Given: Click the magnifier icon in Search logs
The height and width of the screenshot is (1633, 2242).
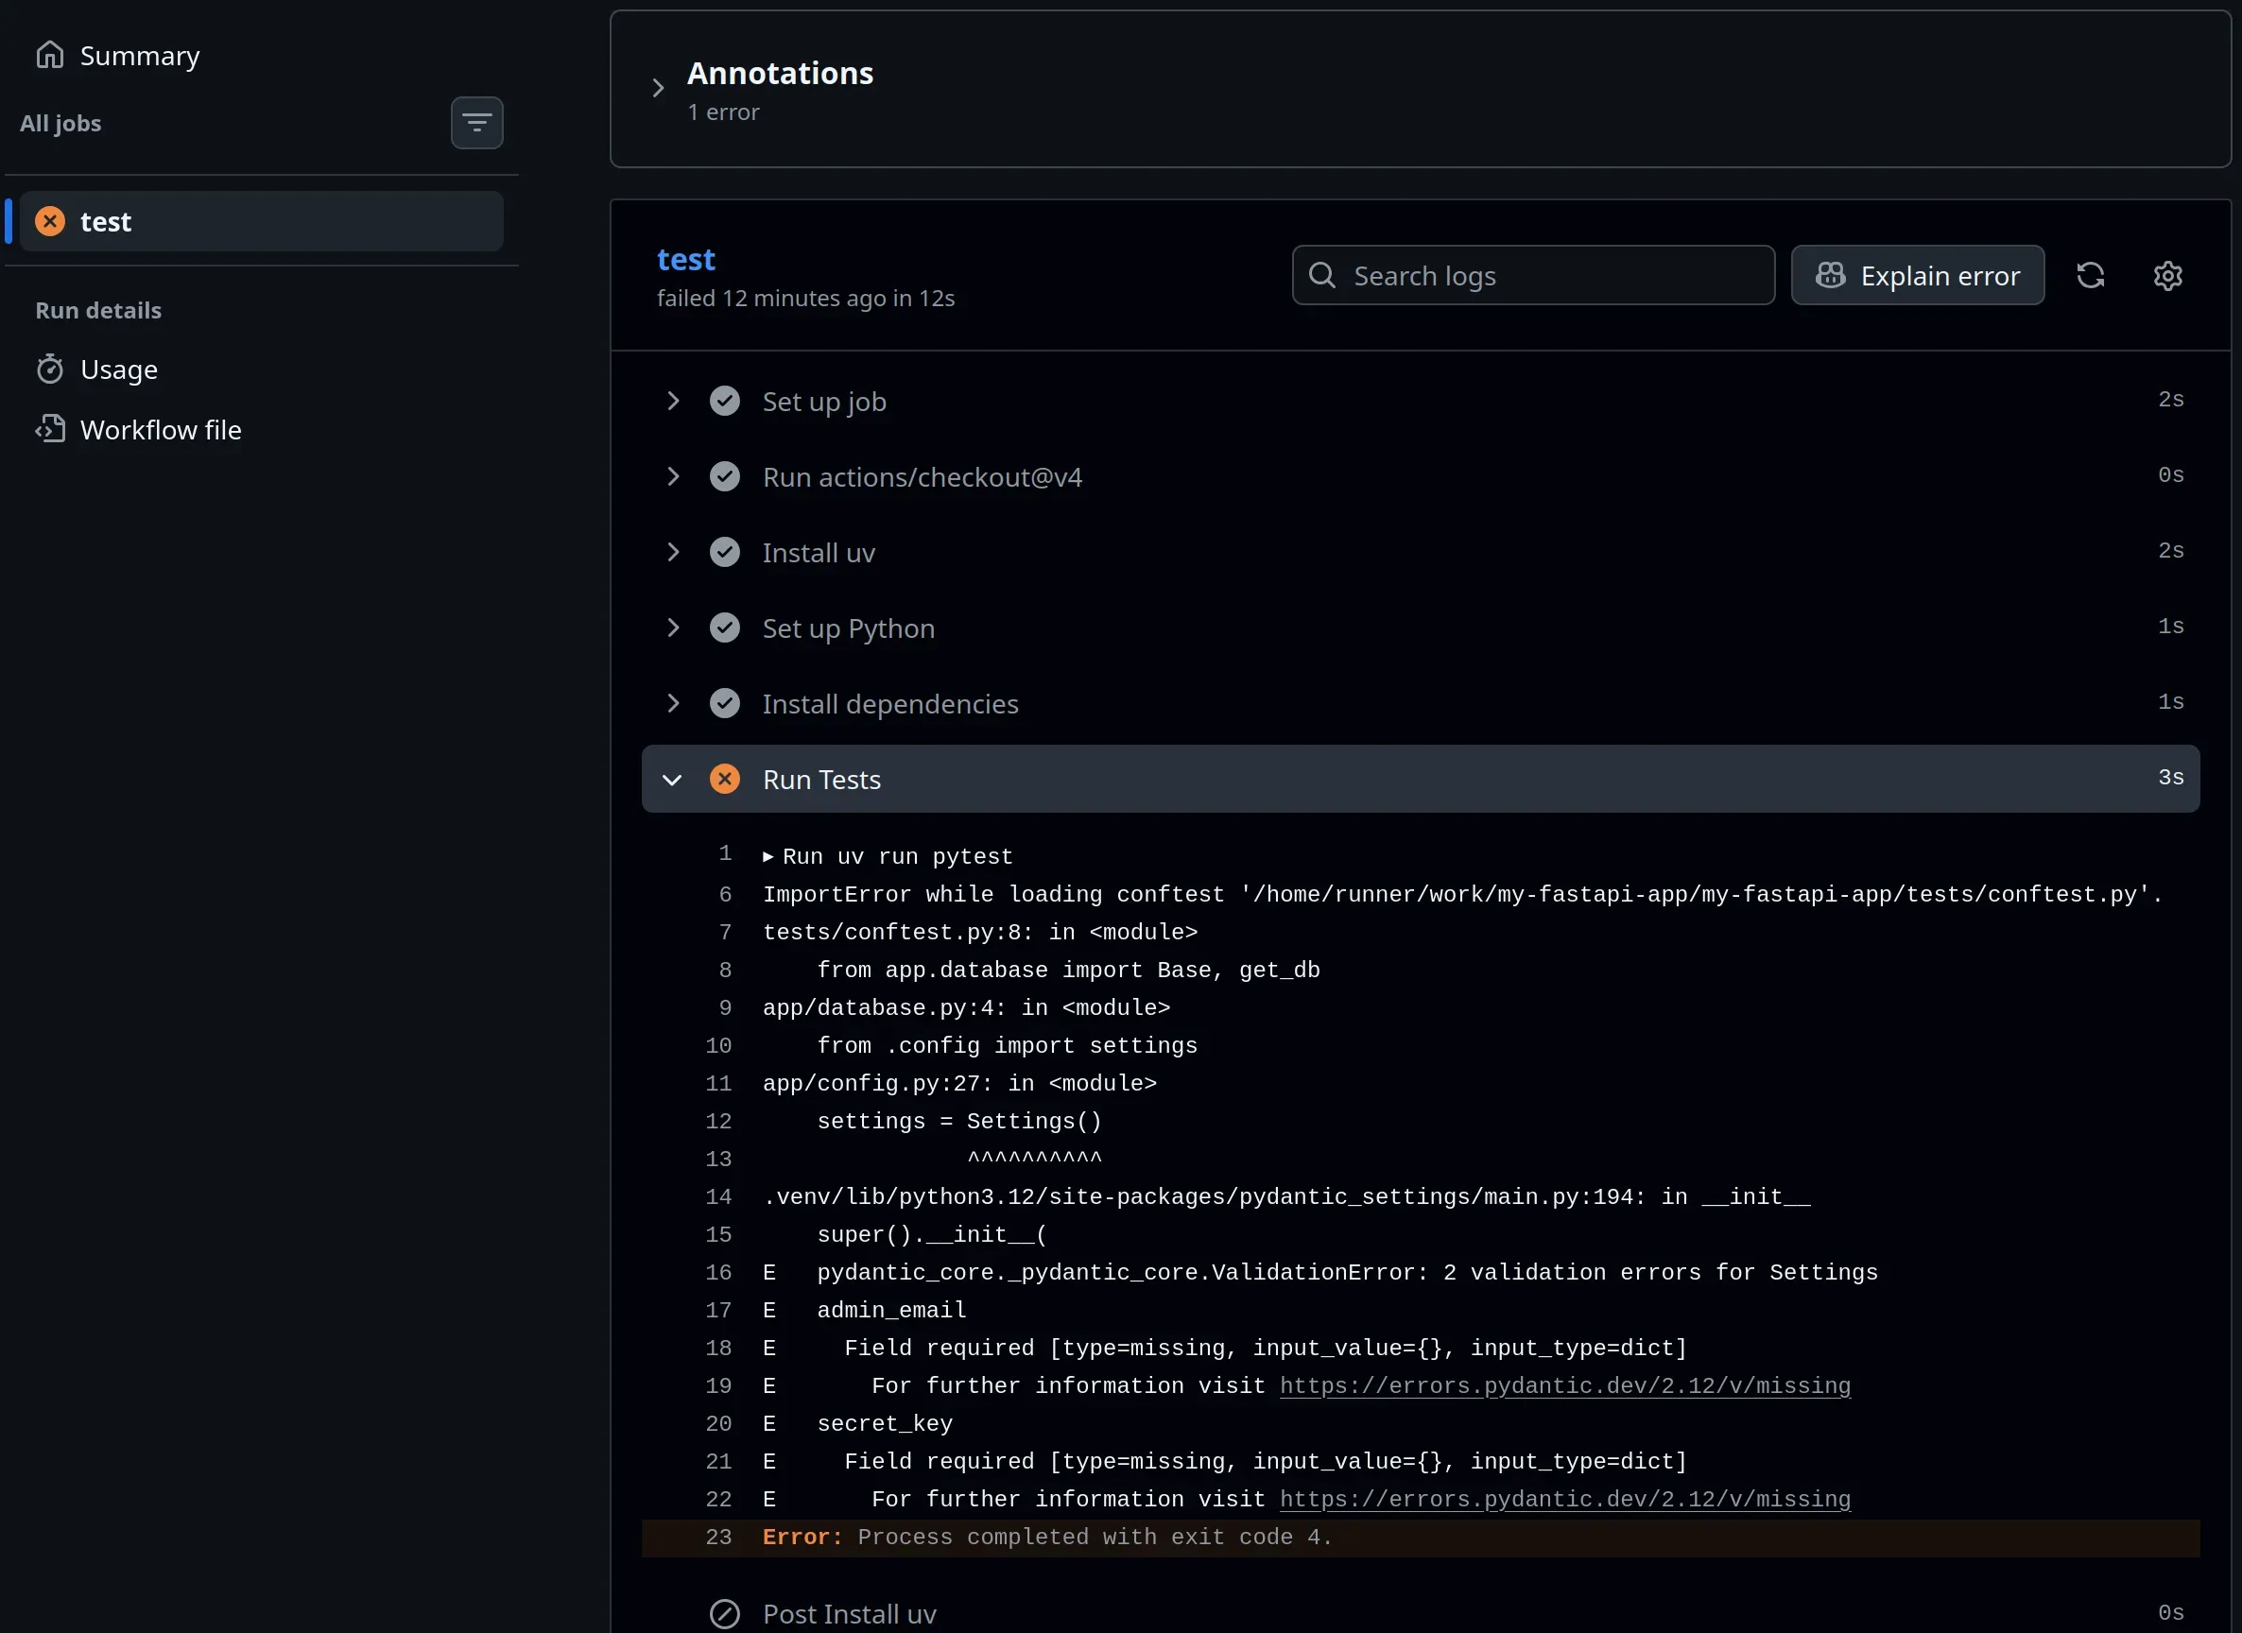Looking at the screenshot, I should coord(1321,275).
